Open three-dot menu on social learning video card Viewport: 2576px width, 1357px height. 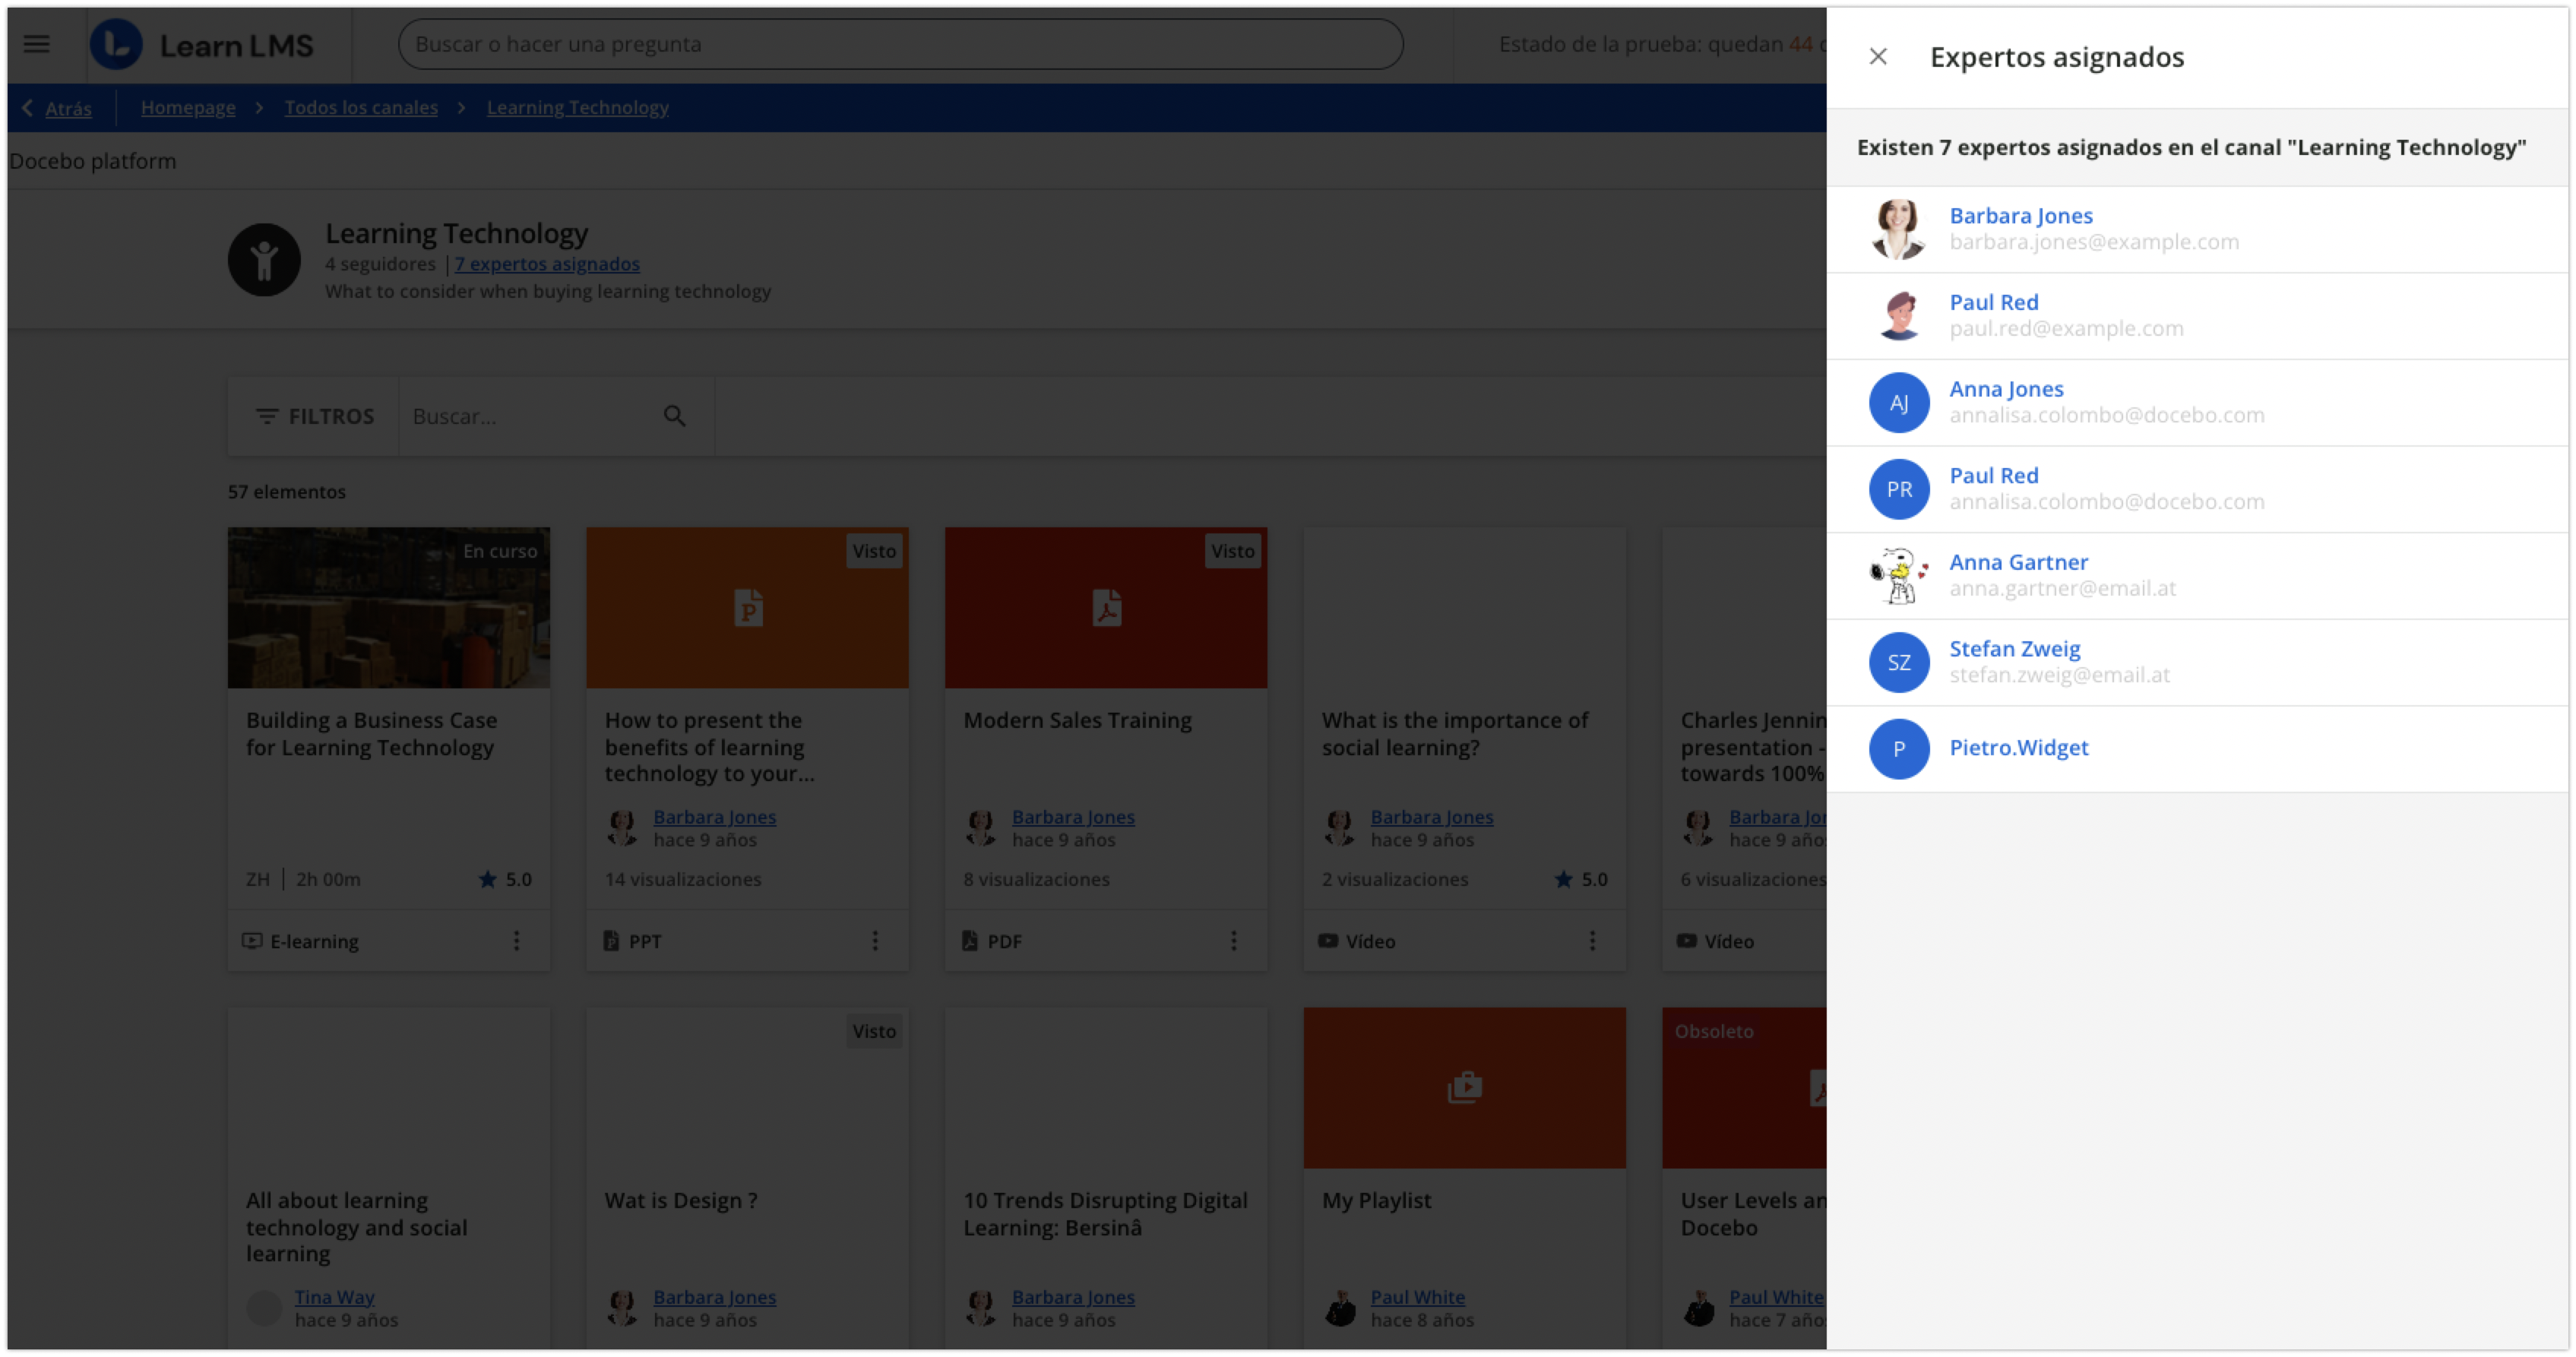coord(1592,940)
